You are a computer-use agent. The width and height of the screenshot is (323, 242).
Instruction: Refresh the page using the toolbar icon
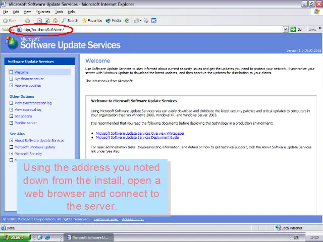47,21
